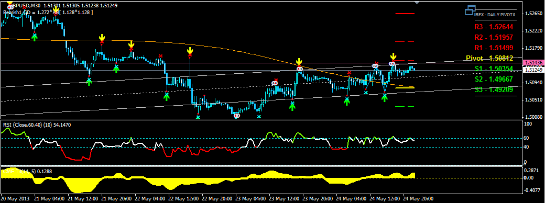Click the R1 - 1.51499 pivot label
Image resolution: width=545 pixels, height=203 pixels.
[x=494, y=48]
